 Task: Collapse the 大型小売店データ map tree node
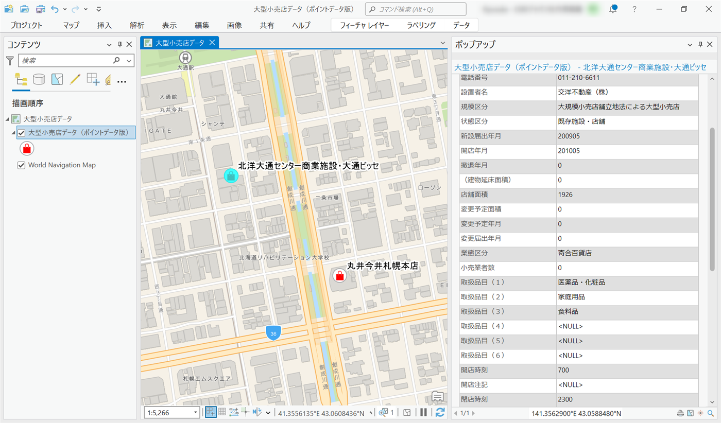8,119
